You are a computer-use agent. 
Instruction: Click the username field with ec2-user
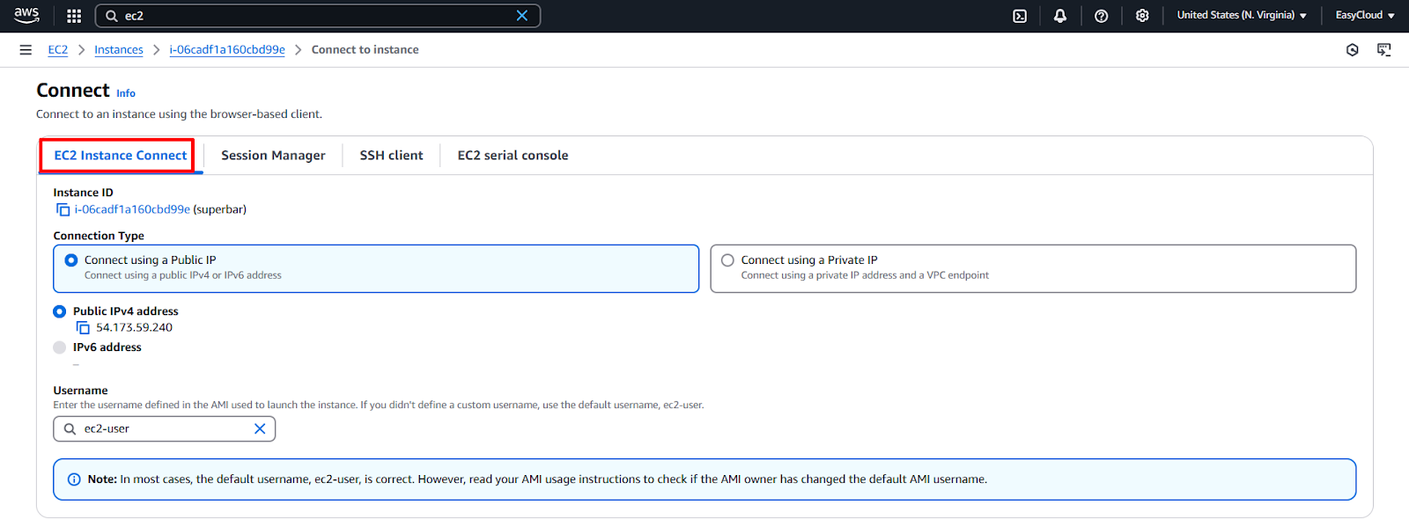[165, 429]
